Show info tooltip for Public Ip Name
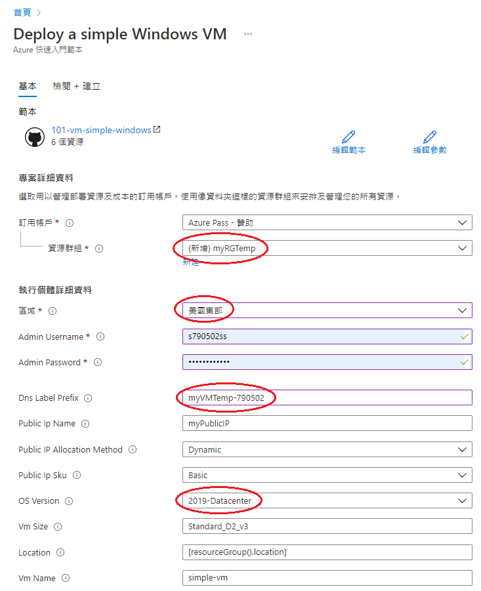 85,424
